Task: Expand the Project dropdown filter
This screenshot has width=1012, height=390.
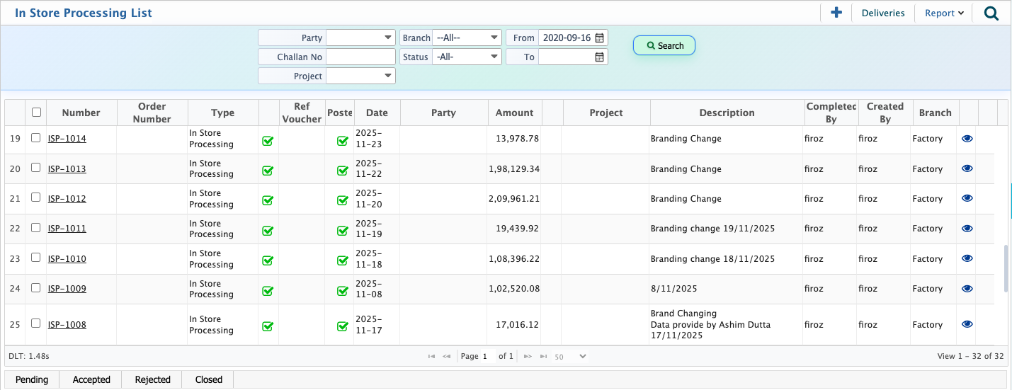Action: (360, 76)
